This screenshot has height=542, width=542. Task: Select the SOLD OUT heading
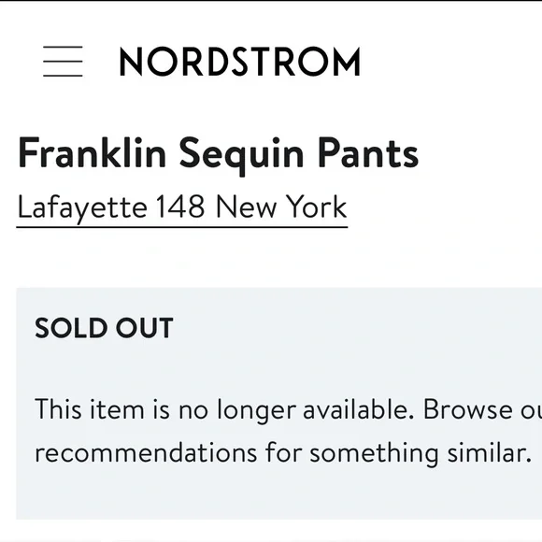tap(104, 328)
